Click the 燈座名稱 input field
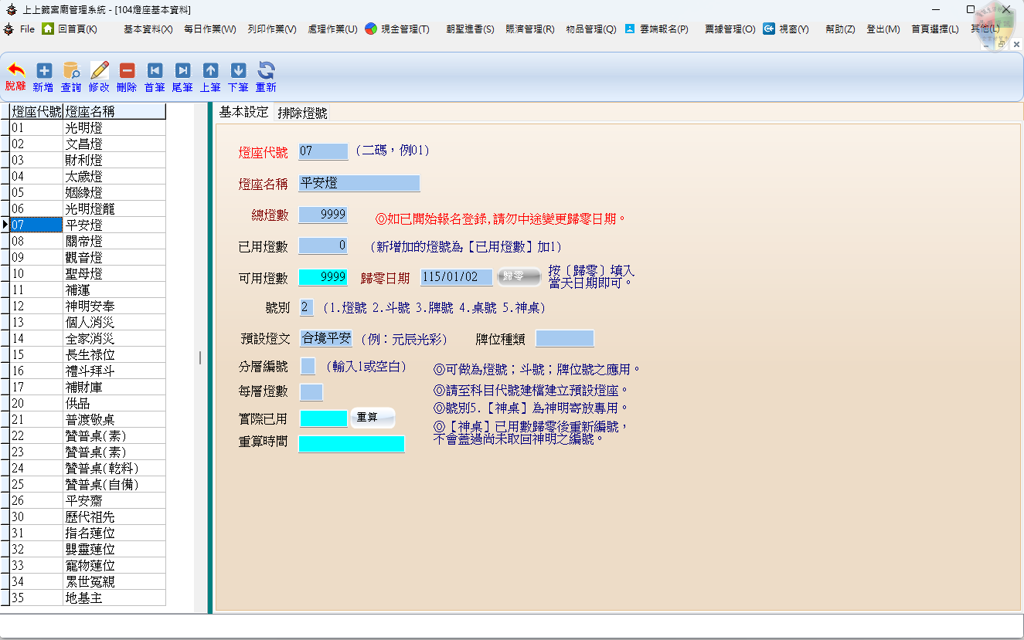 pos(359,184)
